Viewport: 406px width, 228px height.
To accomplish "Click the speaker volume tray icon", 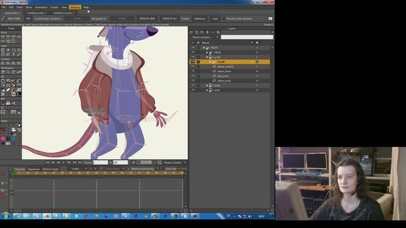I will (250, 216).
